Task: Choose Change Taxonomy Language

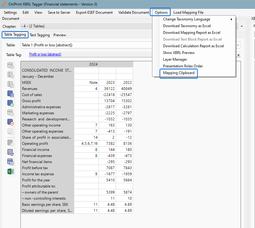Action: (x=187, y=19)
